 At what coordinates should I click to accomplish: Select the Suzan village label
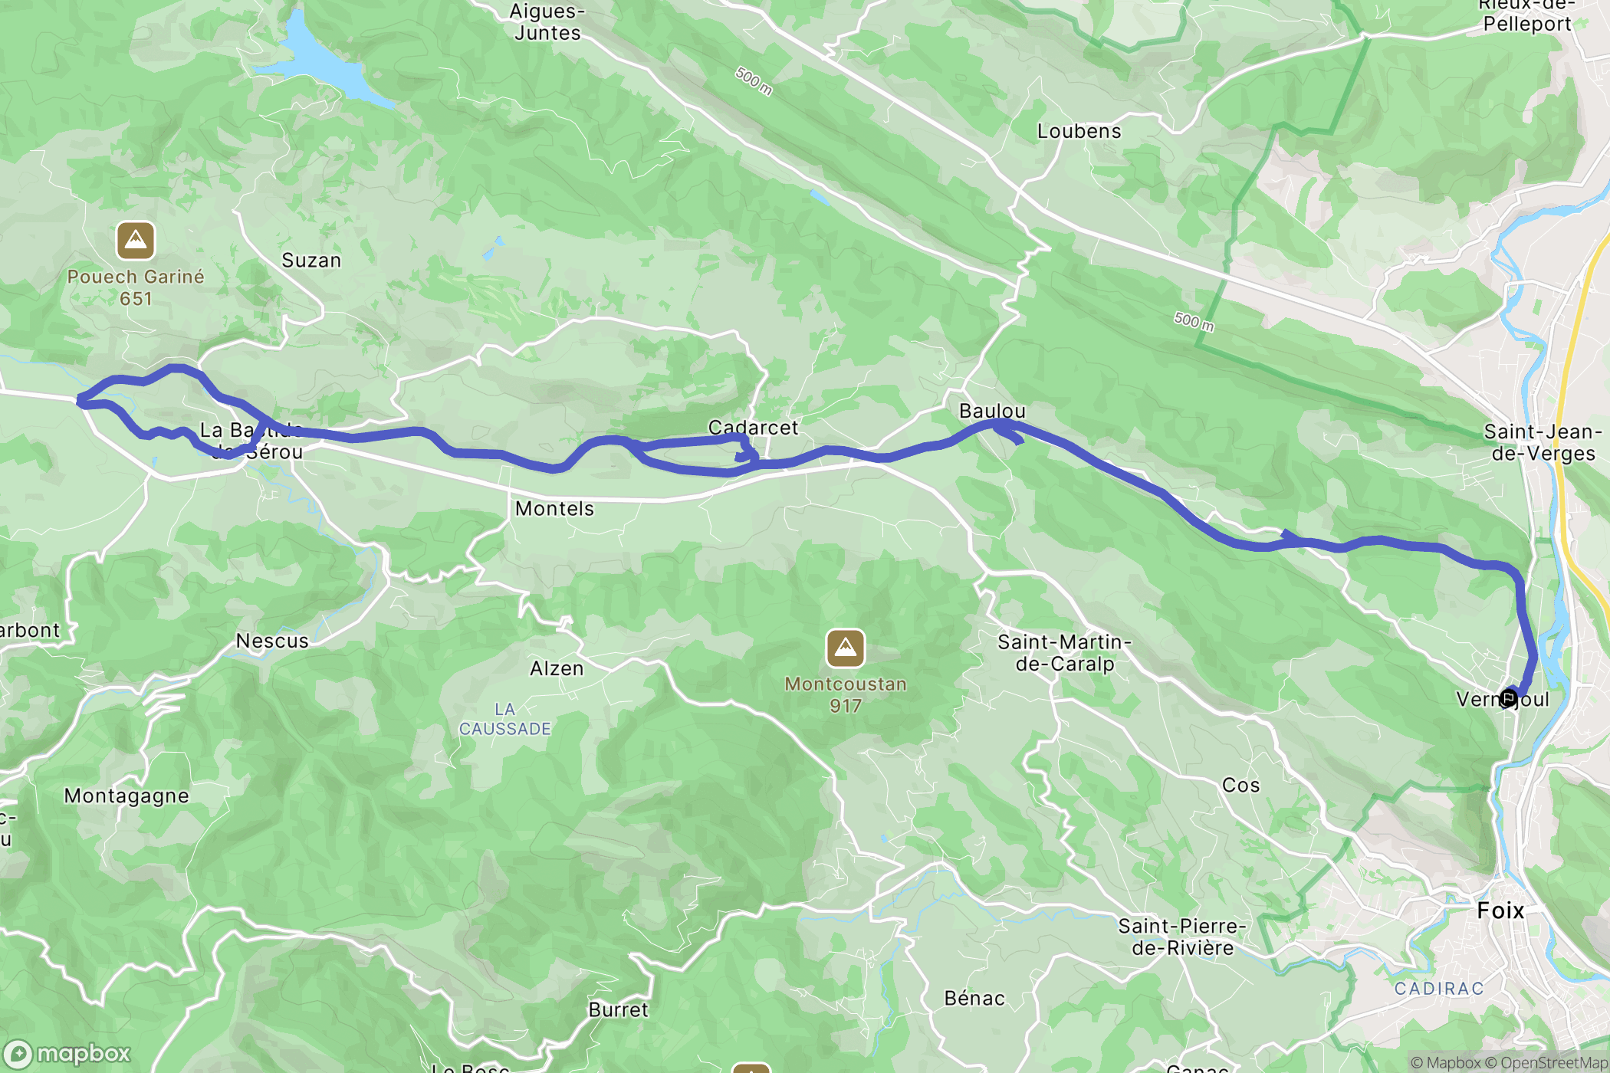click(x=311, y=261)
